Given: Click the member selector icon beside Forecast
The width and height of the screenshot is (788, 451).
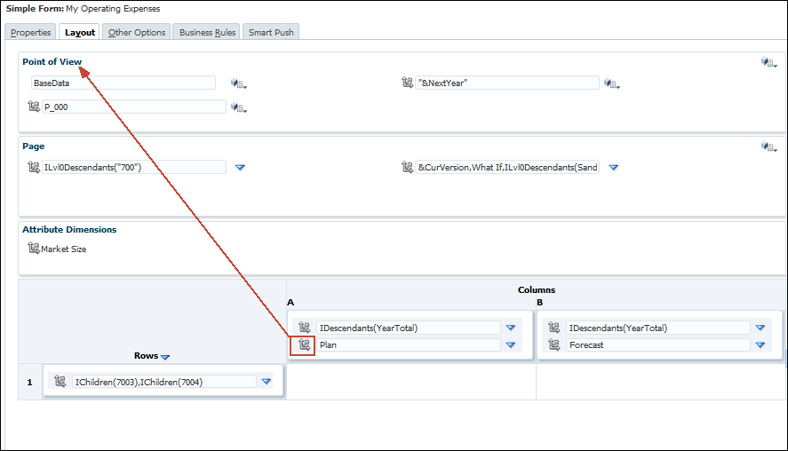Looking at the screenshot, I should (553, 344).
